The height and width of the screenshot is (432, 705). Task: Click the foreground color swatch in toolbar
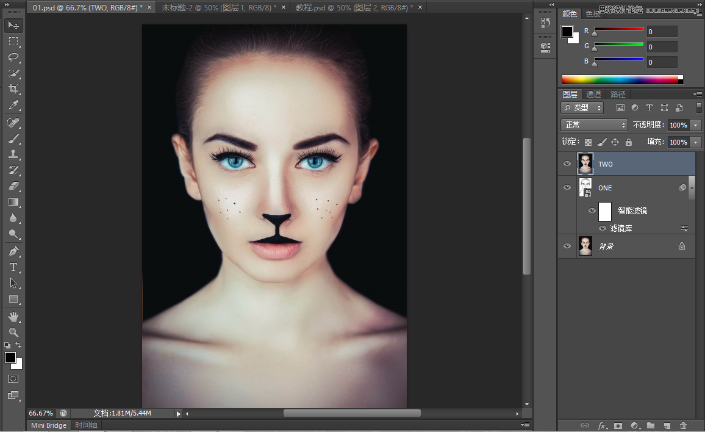(10, 358)
